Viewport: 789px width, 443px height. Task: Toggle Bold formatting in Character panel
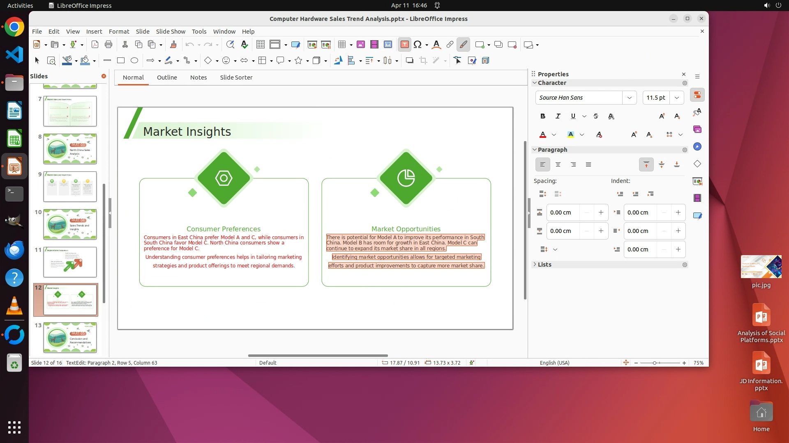coord(543,116)
